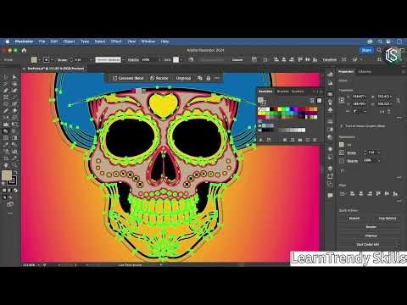Select the Zoom tool (magnifier) in the toolbar
407x305 pixels.
click(14, 165)
